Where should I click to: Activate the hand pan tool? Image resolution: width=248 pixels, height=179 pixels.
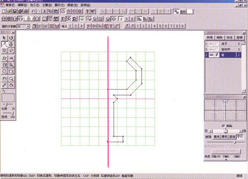4,79
